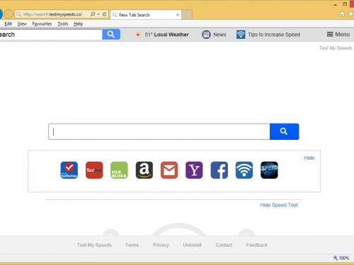
Task: Change zoom level at 100% indicator
Action: point(341,258)
